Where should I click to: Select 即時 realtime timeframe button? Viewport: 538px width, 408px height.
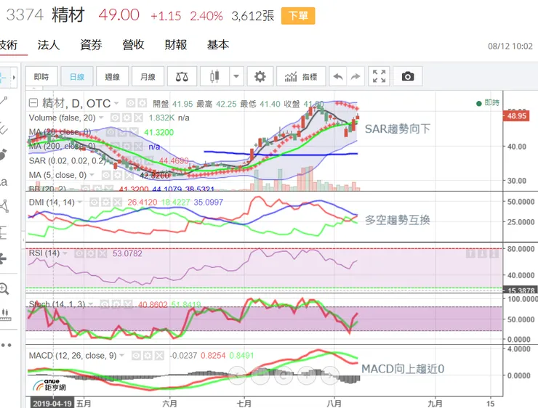[41, 76]
